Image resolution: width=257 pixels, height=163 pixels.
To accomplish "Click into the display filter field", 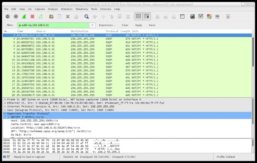I will tap(53, 25).
